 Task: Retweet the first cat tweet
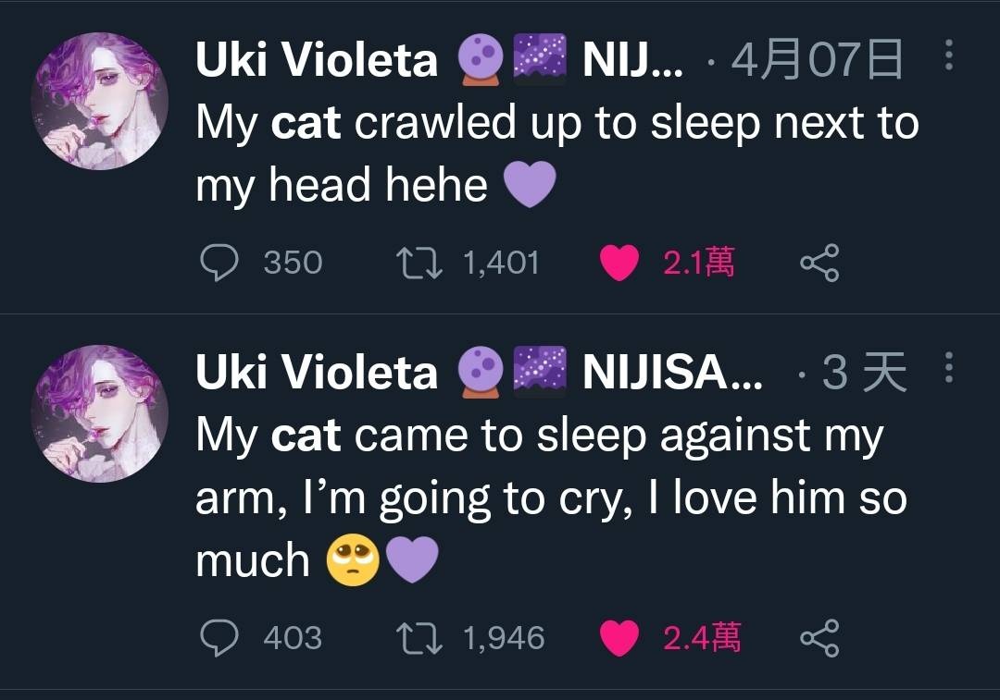419,263
